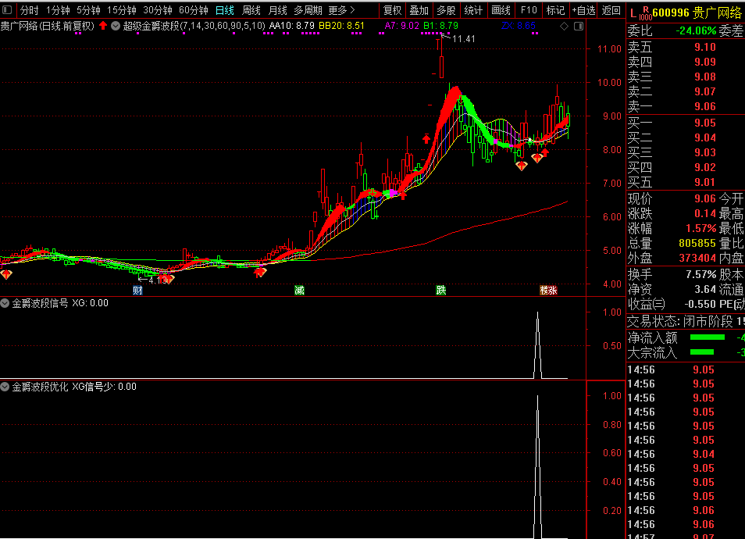Toggle 复权 price adjustment button
Viewport: 745px width, 539px height.
pos(392,10)
